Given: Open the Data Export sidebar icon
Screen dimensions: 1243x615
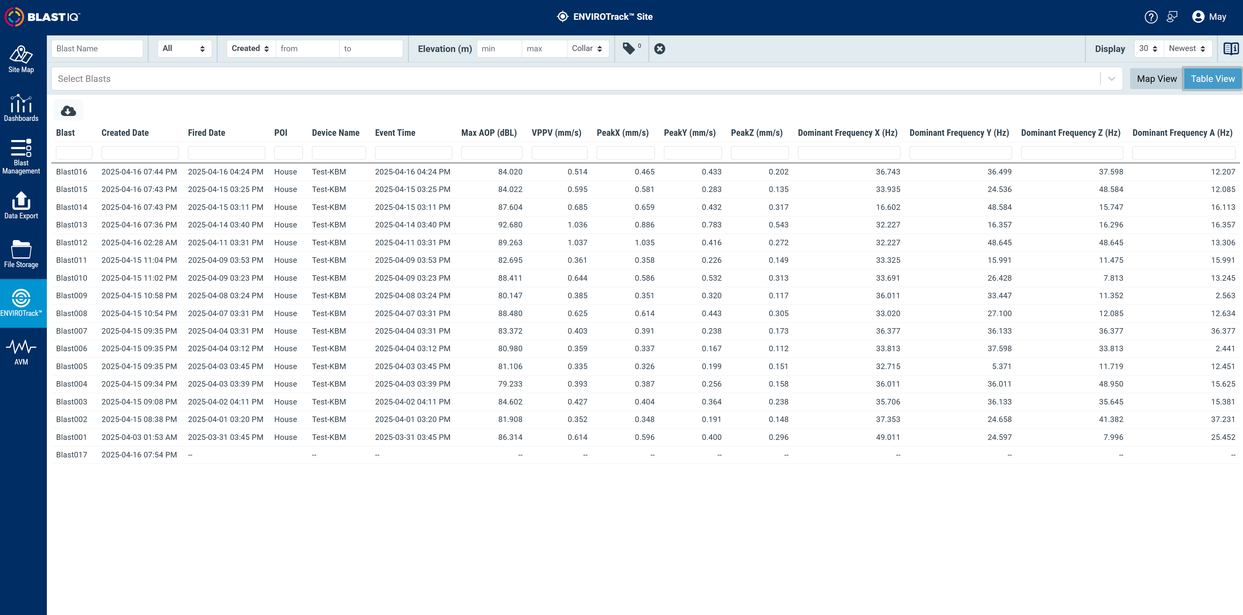Looking at the screenshot, I should [x=21, y=205].
